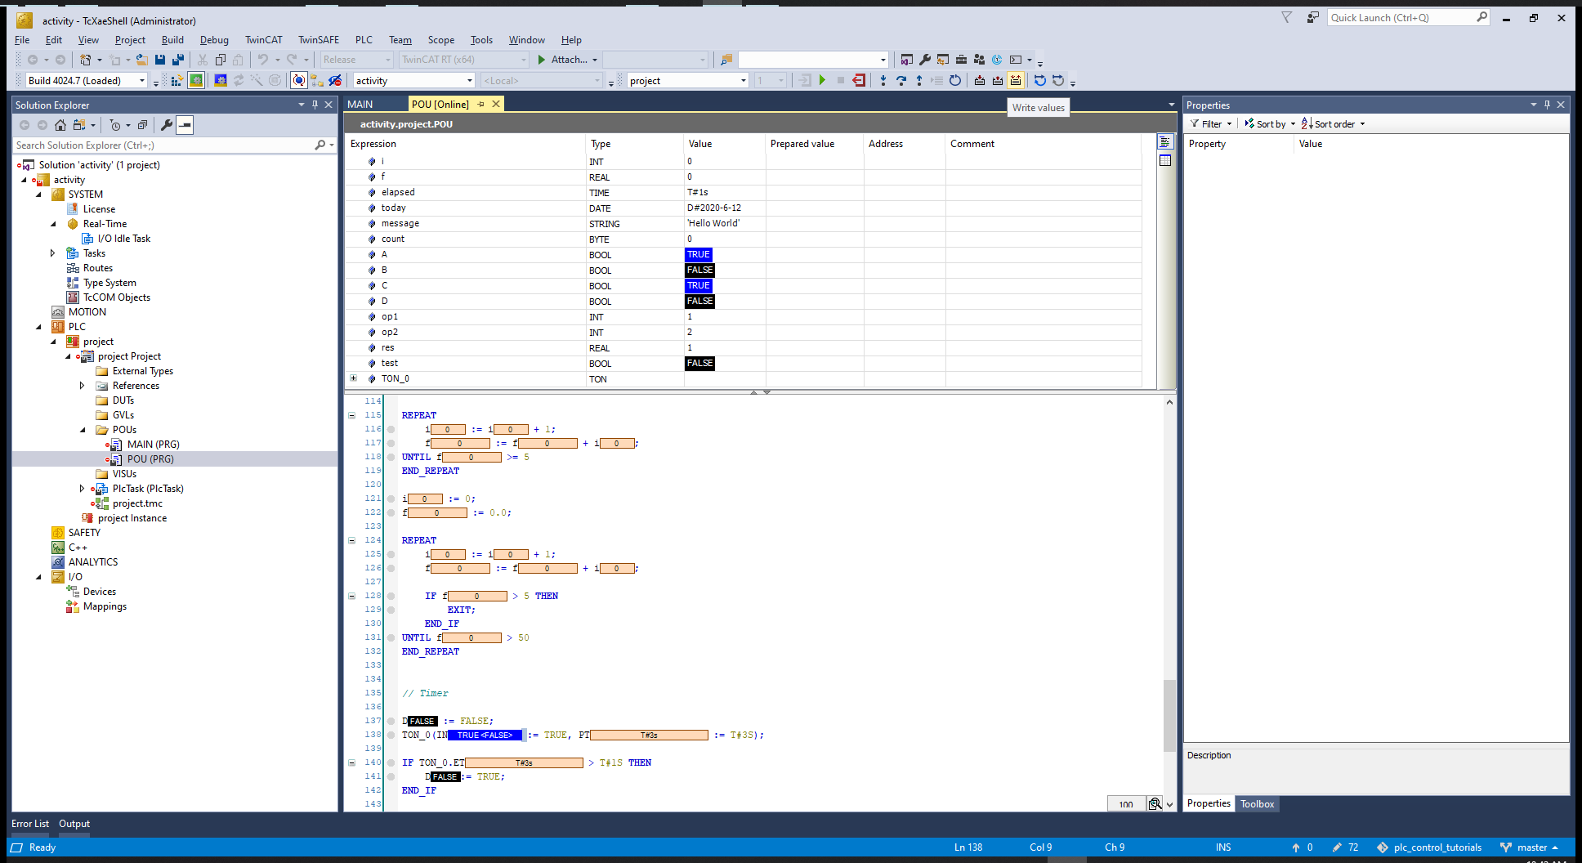Open the TwinCAT menu

pyautogui.click(x=263, y=40)
